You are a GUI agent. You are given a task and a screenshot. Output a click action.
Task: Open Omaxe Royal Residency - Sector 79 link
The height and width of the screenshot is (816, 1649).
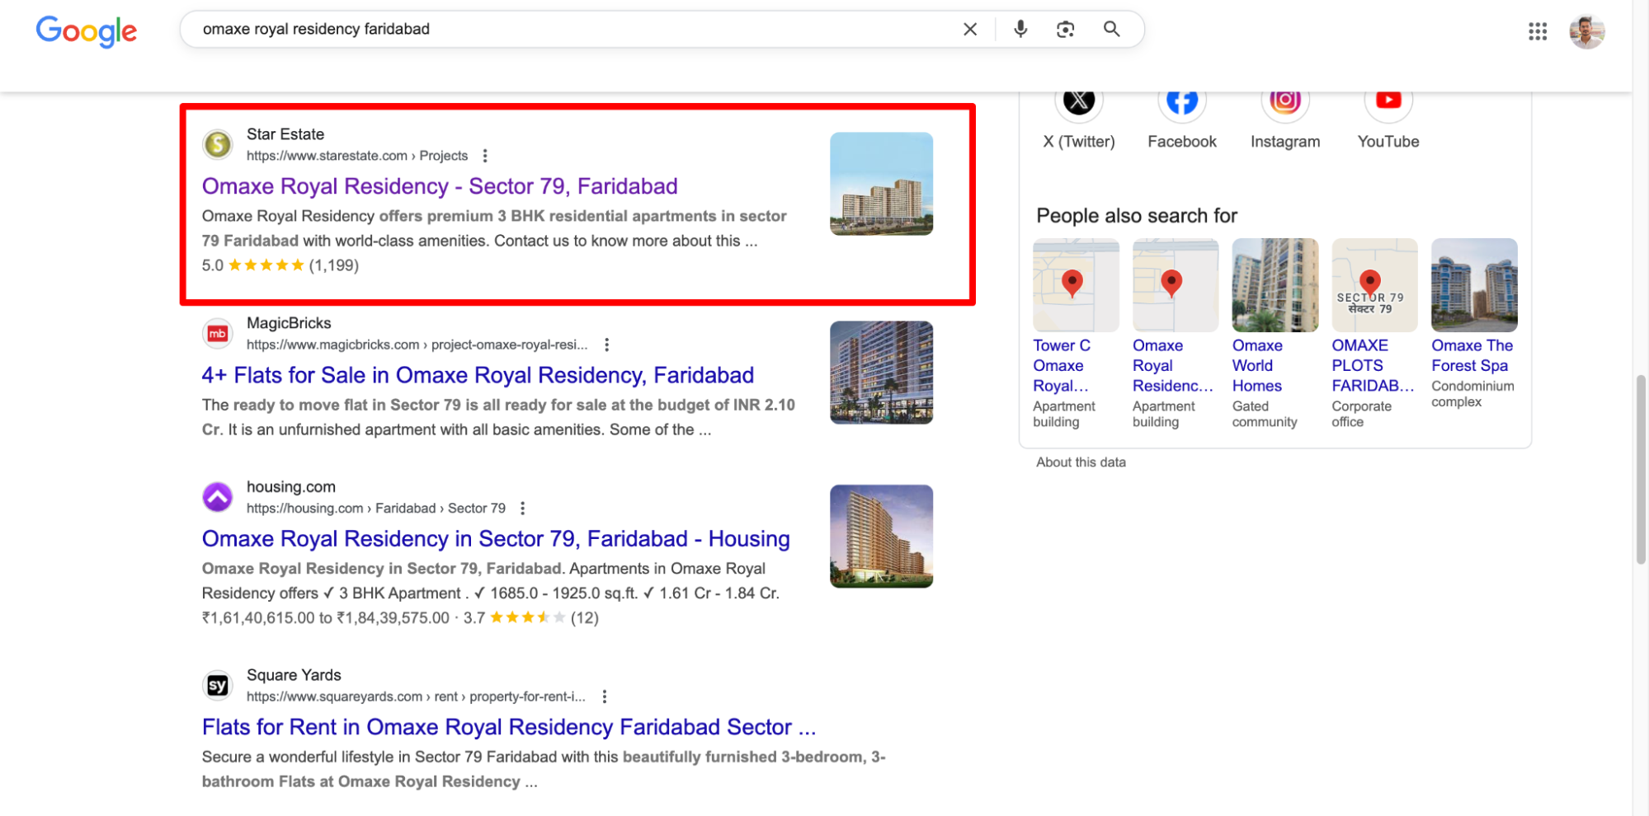440,186
